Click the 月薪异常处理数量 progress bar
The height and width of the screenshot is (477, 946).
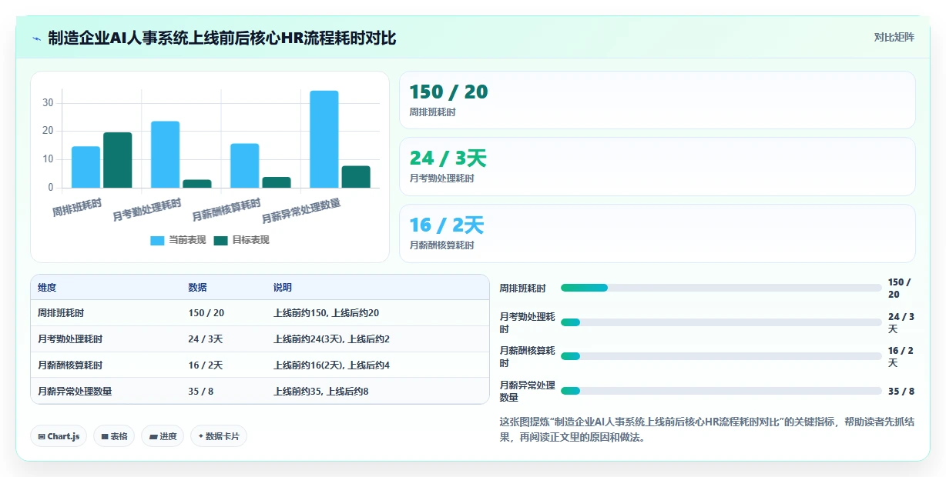pos(721,391)
